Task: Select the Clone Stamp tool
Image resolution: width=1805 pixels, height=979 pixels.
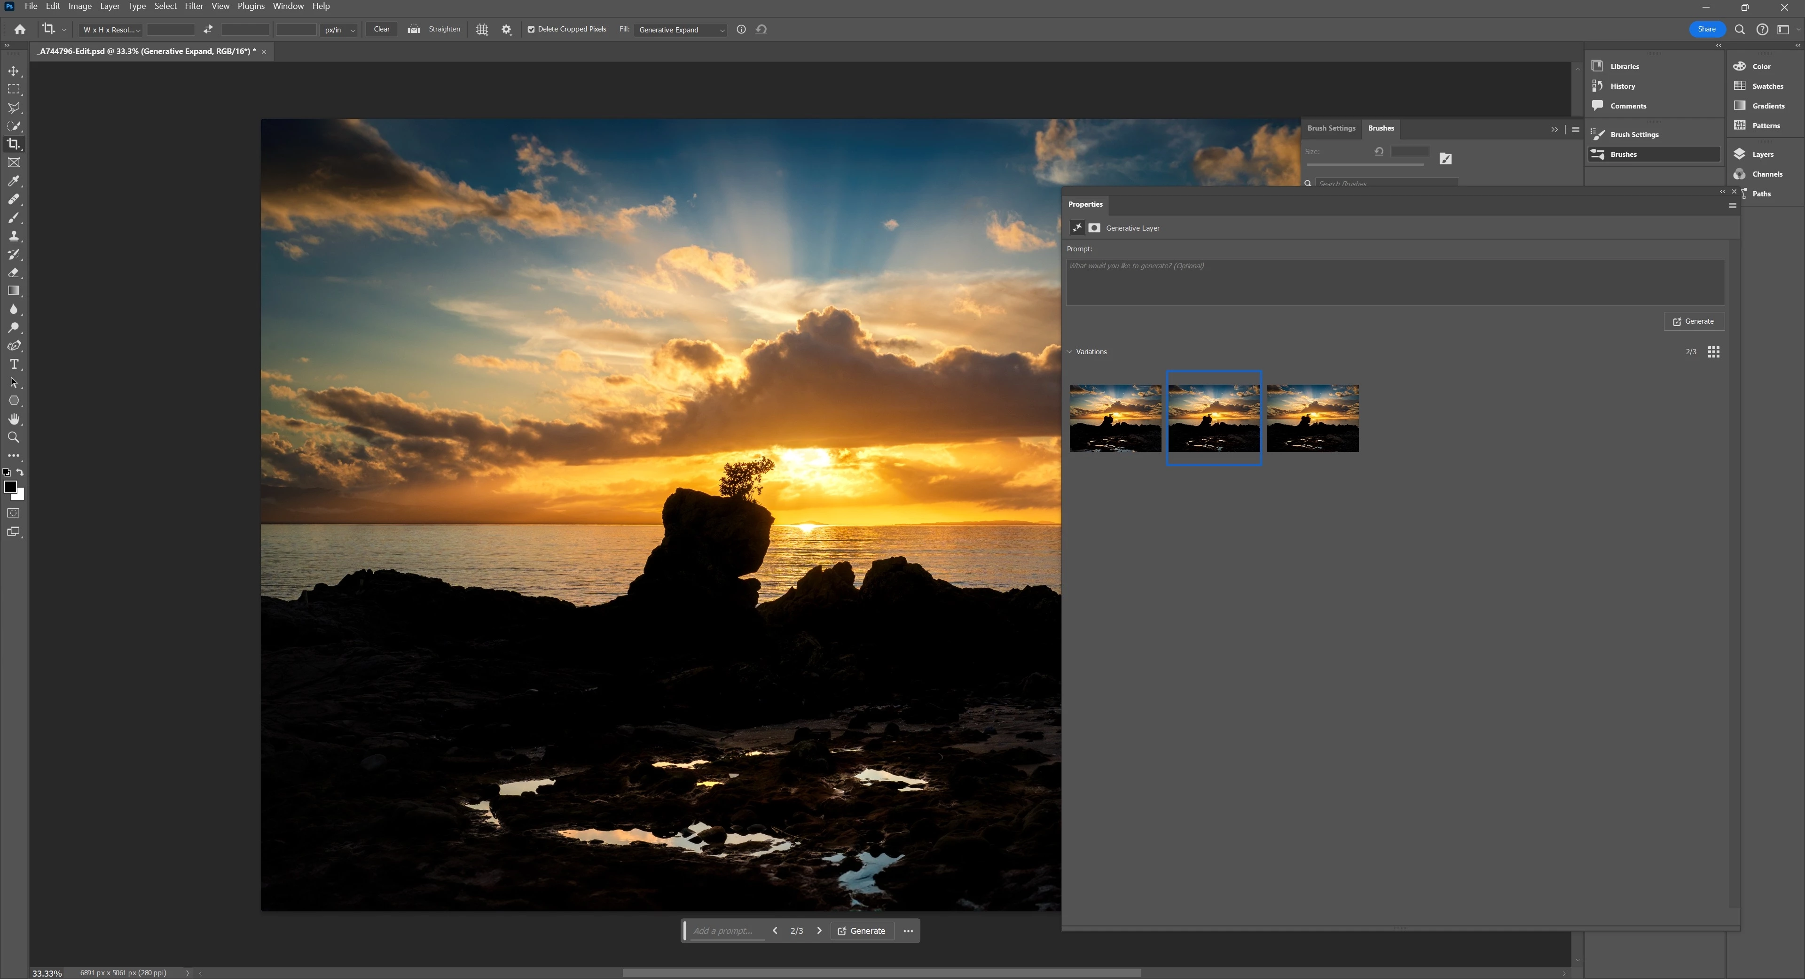Action: coord(13,236)
